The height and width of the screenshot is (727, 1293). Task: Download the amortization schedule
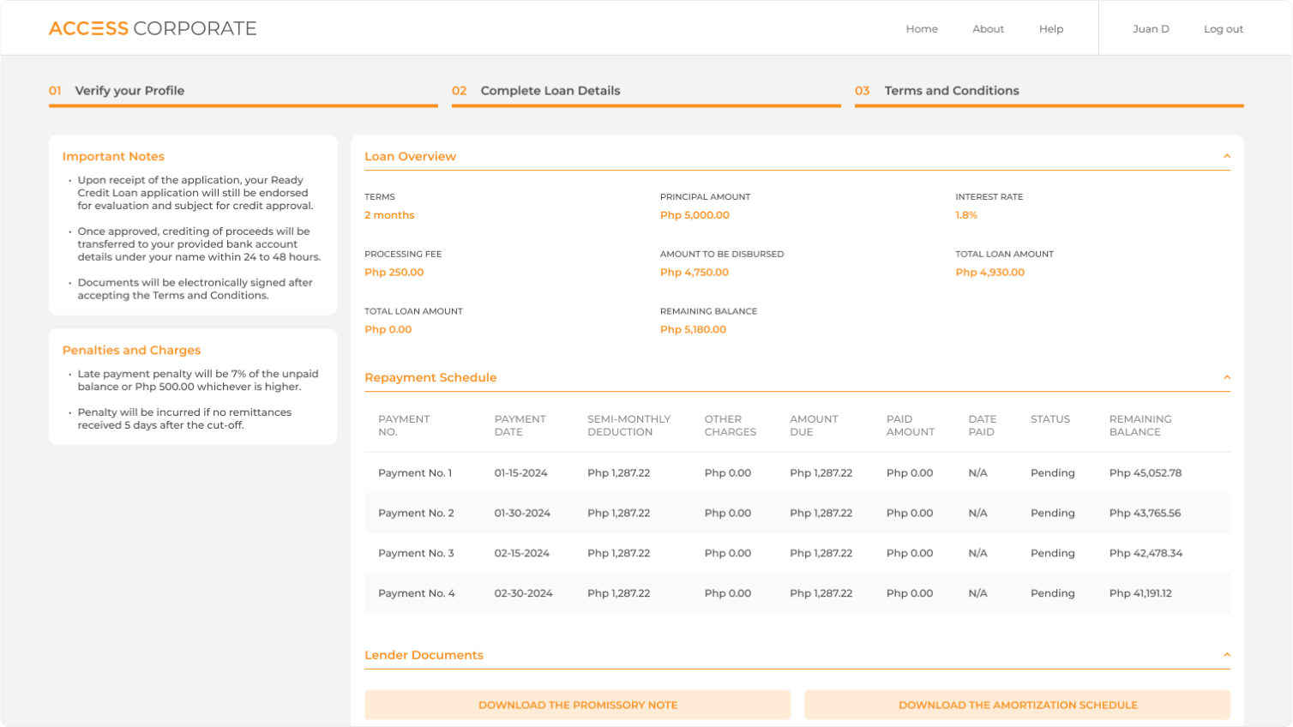(1018, 705)
